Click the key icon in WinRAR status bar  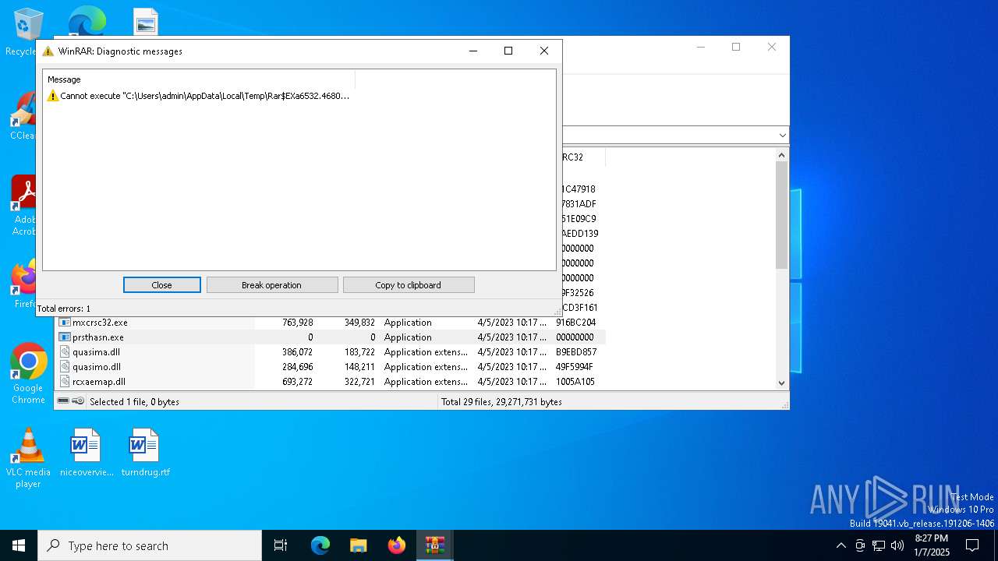78,401
